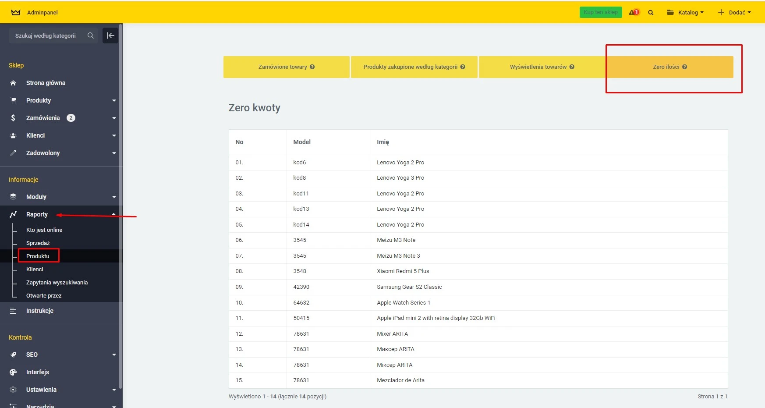Click question mark icon on Zero ilości
This screenshot has width=765, height=408.
point(684,67)
